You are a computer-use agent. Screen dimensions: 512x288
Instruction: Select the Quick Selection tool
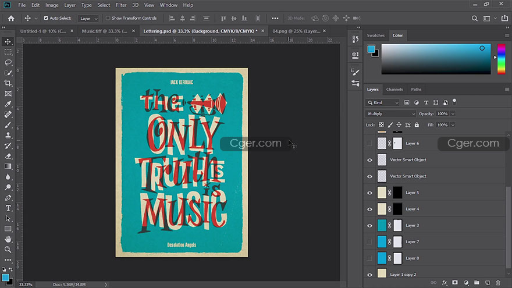click(8, 73)
